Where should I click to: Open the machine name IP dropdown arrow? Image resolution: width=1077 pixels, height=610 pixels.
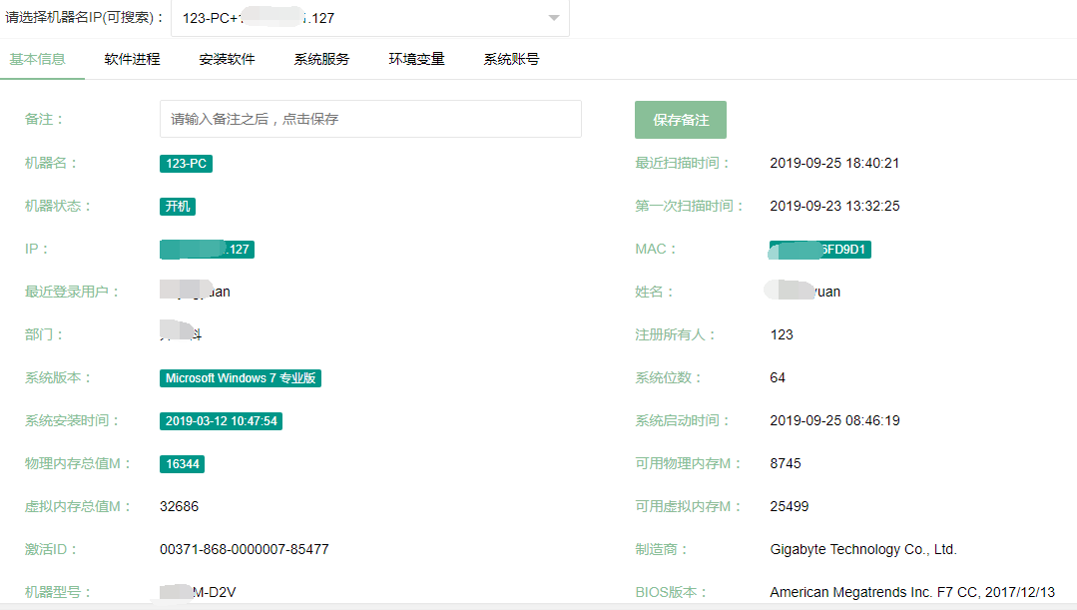pos(554,18)
